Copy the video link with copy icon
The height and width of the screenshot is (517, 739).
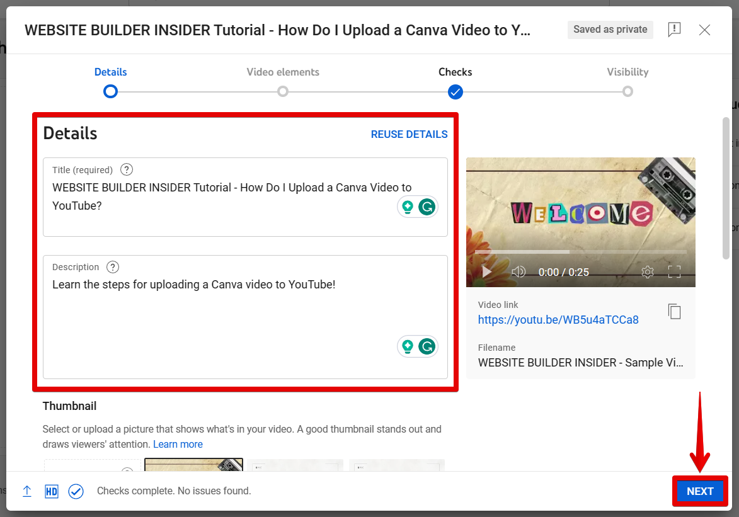(x=674, y=311)
